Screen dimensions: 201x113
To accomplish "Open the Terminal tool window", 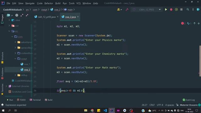I will tap(35, 100).
